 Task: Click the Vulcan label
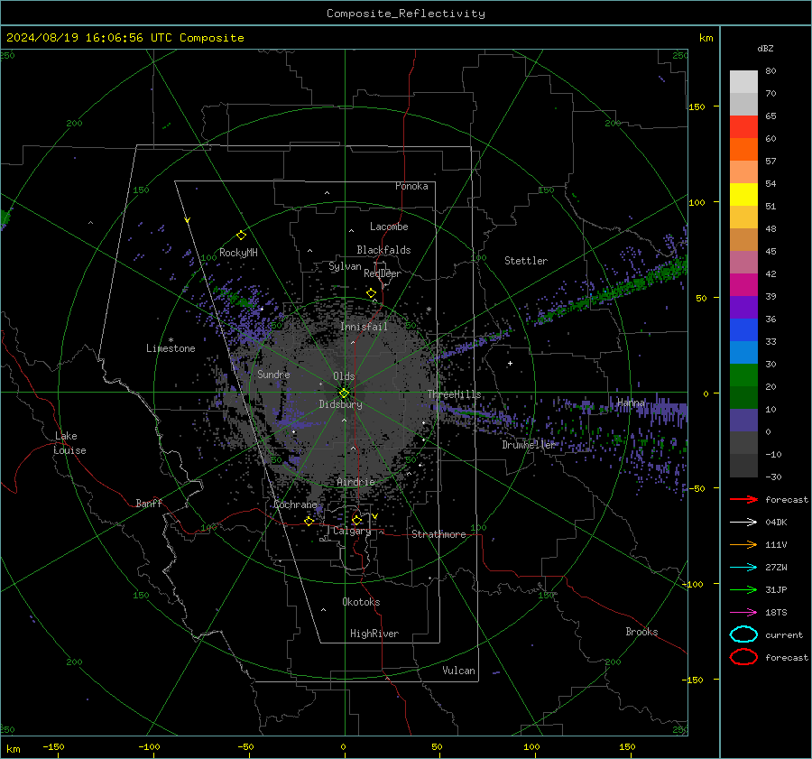[458, 671]
